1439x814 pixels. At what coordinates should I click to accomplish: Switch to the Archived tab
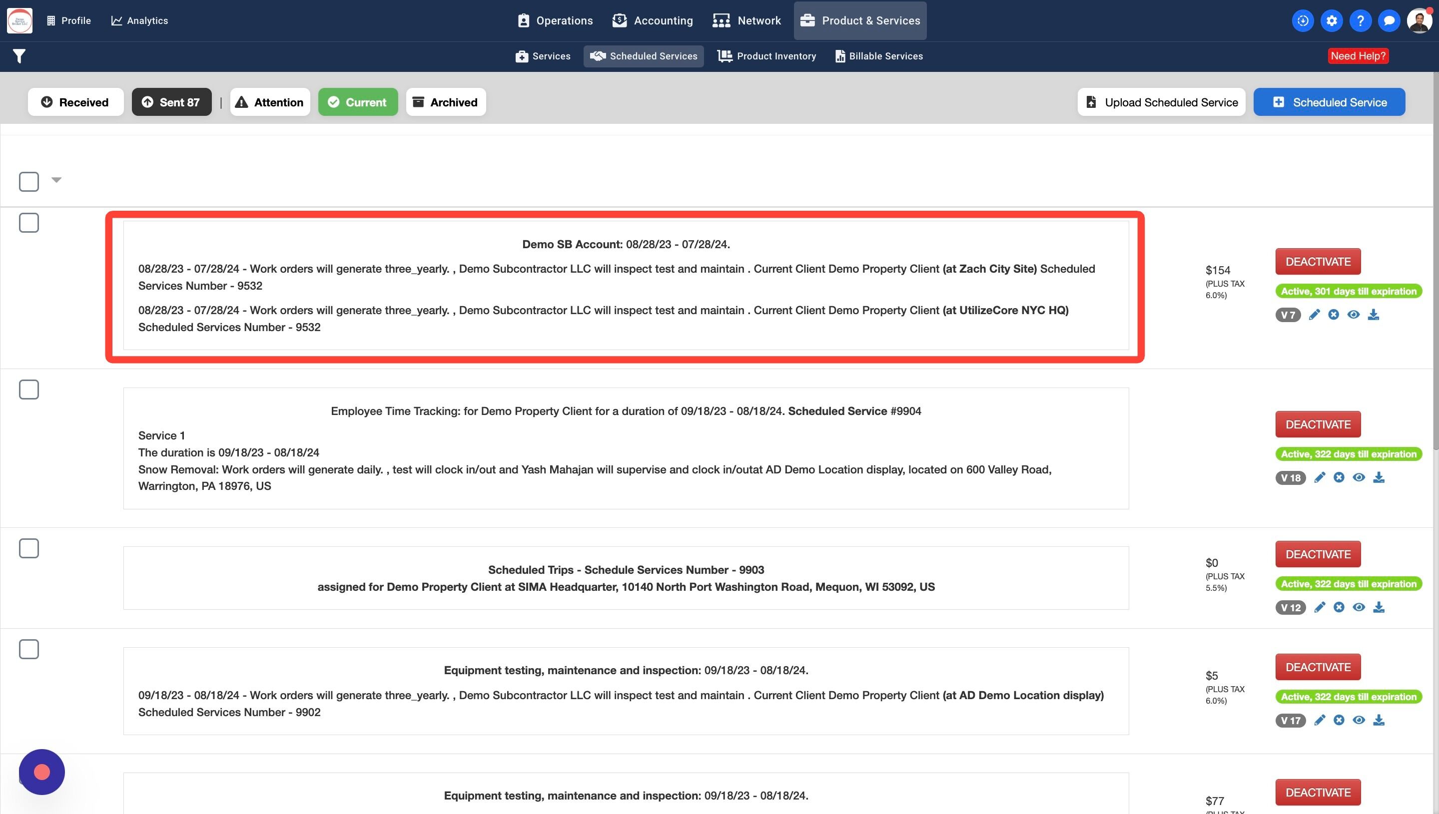point(445,102)
